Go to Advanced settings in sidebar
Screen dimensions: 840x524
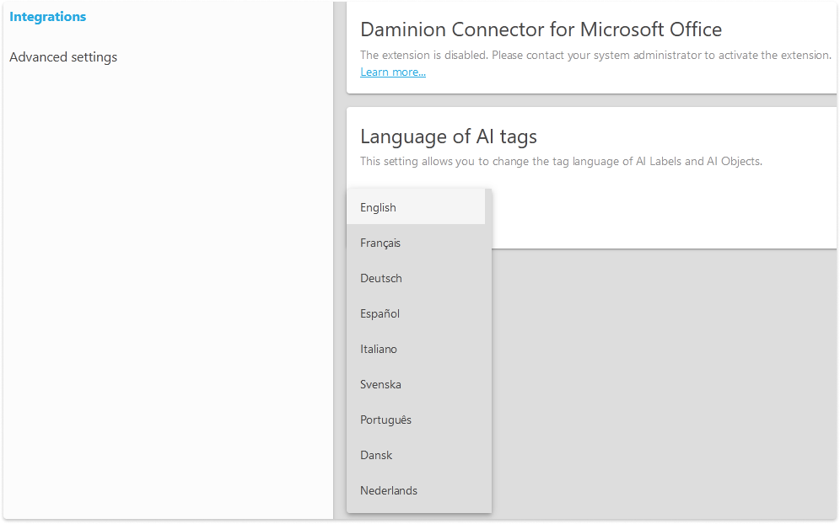[x=63, y=57]
